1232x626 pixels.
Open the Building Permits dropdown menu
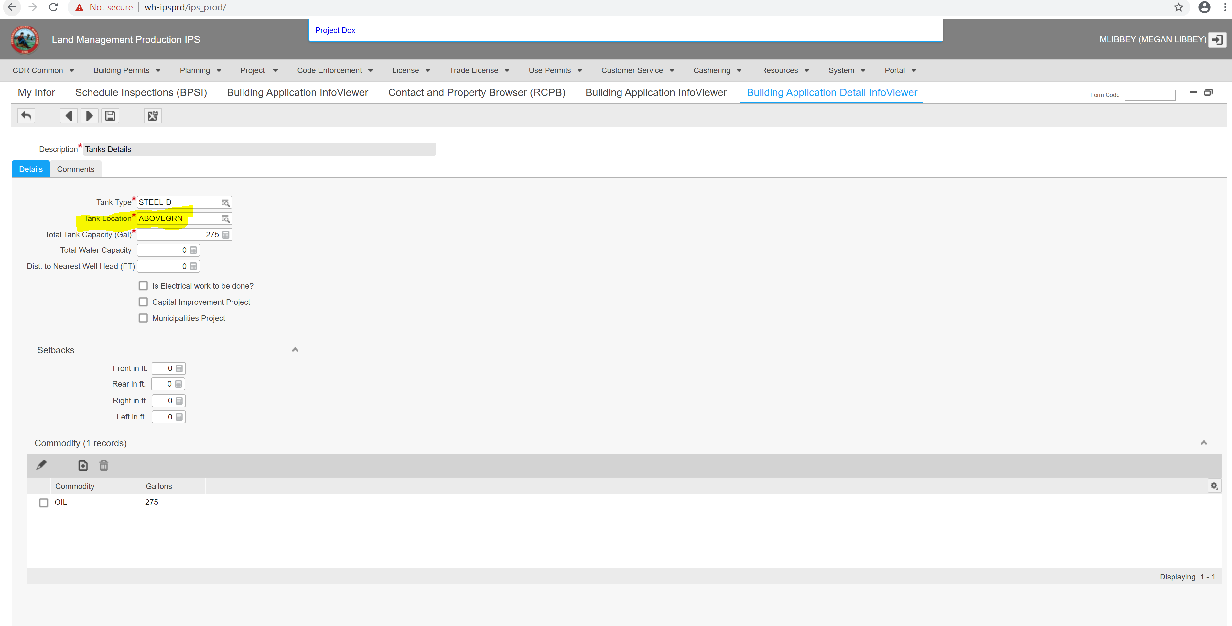click(127, 71)
